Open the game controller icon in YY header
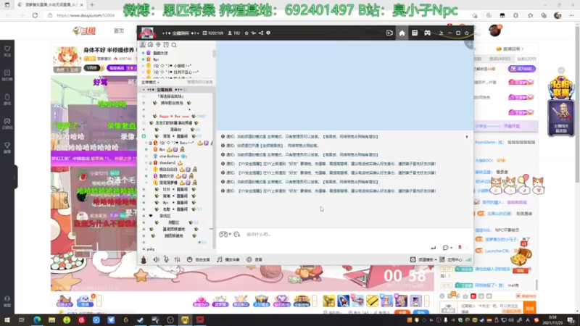This screenshot has width=580, height=326. click(427, 33)
